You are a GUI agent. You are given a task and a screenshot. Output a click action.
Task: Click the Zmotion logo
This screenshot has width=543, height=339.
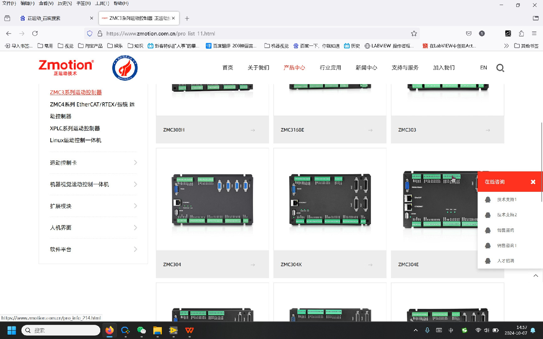tap(66, 67)
